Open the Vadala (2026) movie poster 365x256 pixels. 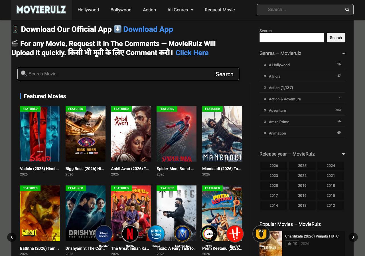(40, 134)
